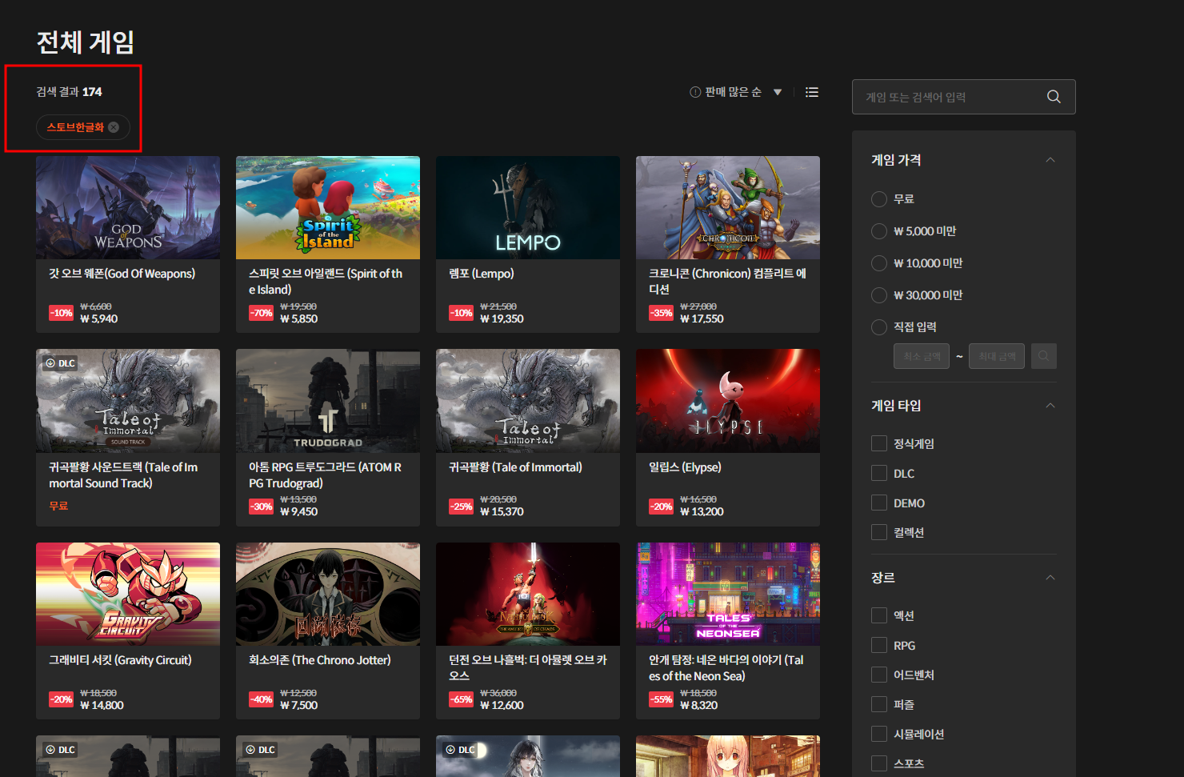Image resolution: width=1184 pixels, height=777 pixels.
Task: Switch to list view icon
Action: coord(811,92)
